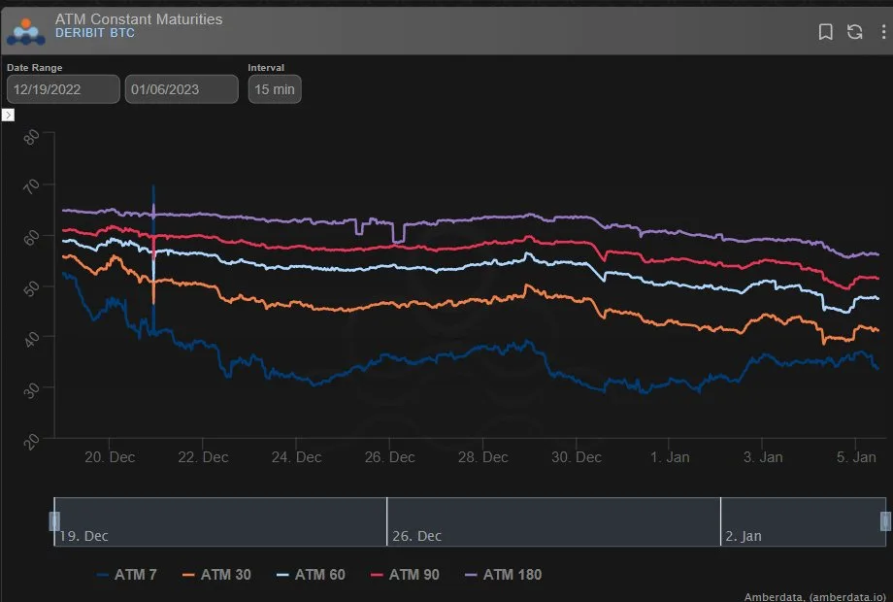The image size is (893, 602).
Task: Edit the start date field 12/19/2022
Action: pos(63,89)
